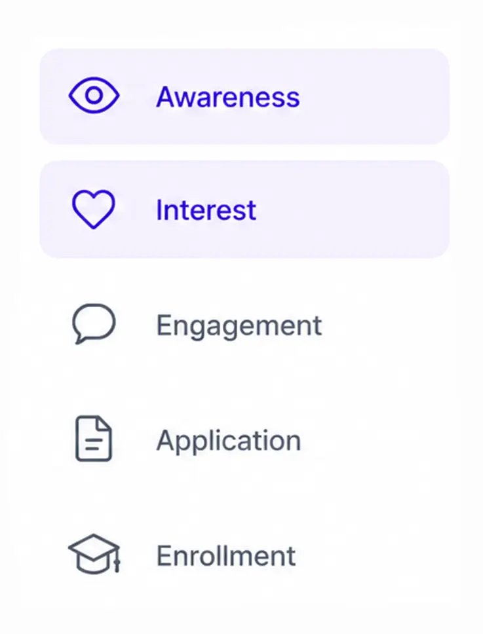Click the text lines inside the document icon
This screenshot has height=634, width=483.
[x=94, y=443]
